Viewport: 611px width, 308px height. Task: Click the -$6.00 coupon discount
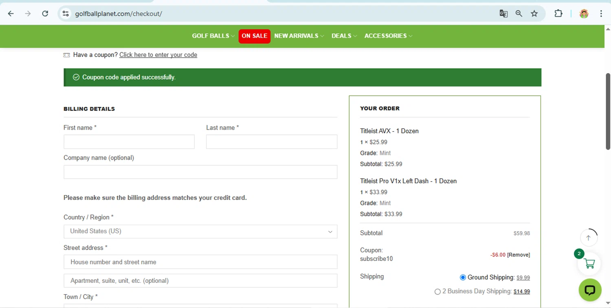point(498,255)
